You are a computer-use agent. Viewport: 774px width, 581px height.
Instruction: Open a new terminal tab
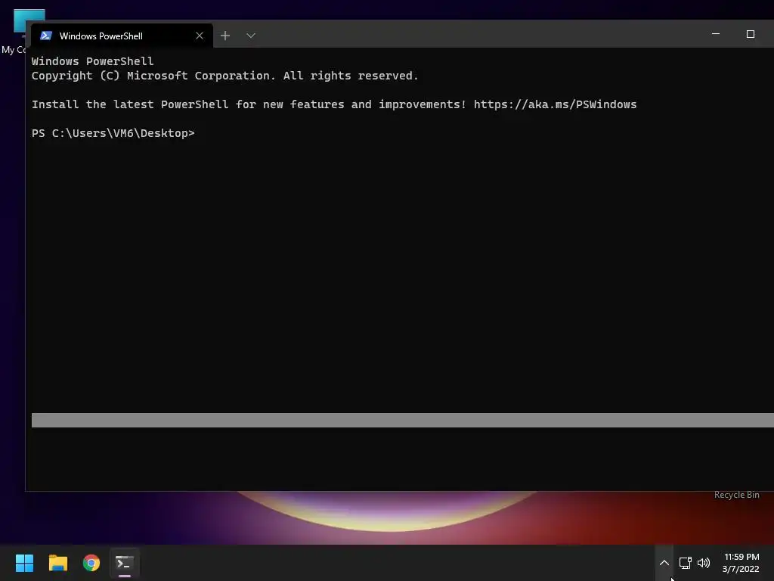tap(225, 36)
